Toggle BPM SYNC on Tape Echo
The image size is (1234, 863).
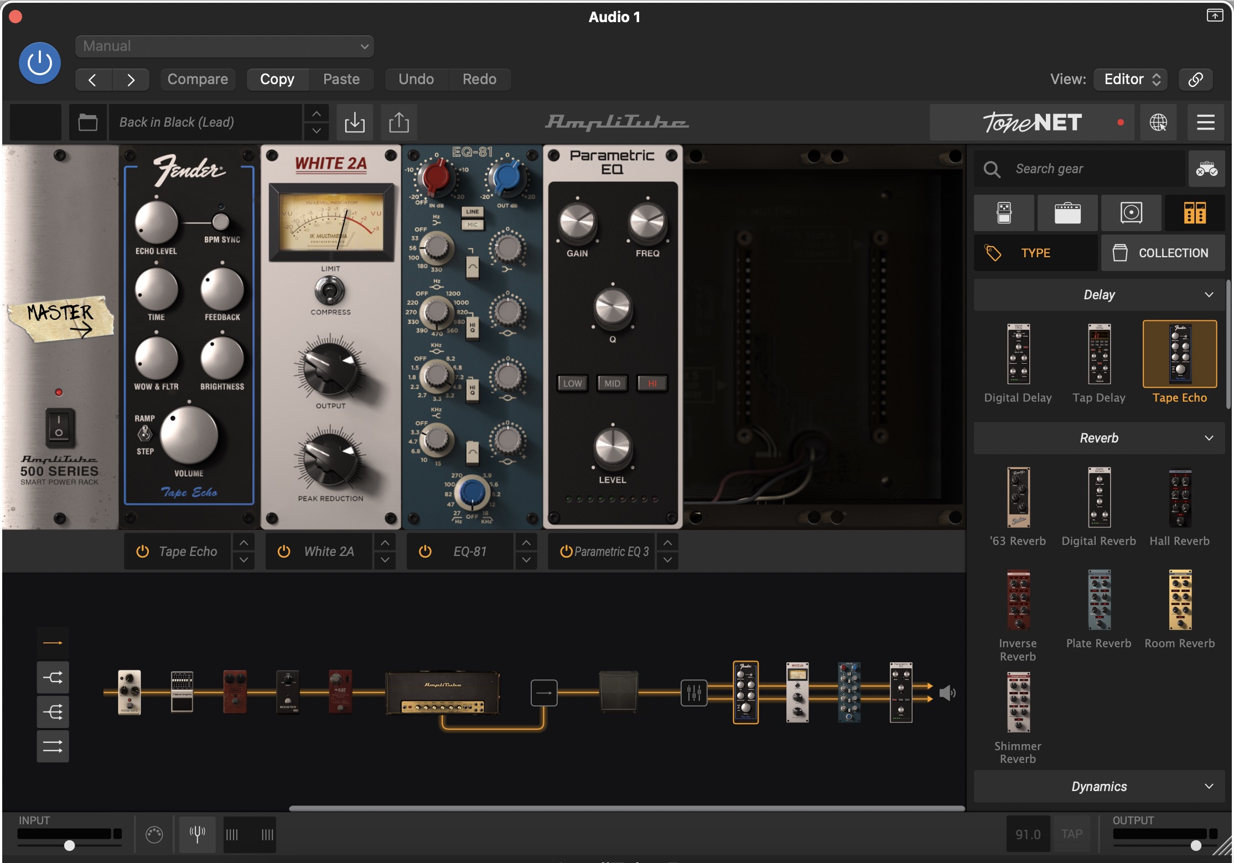tap(221, 222)
